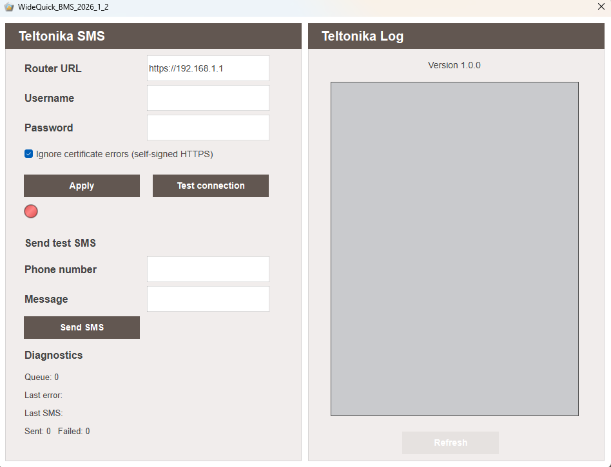Focus the Message input field
This screenshot has width=611, height=467.
click(208, 299)
